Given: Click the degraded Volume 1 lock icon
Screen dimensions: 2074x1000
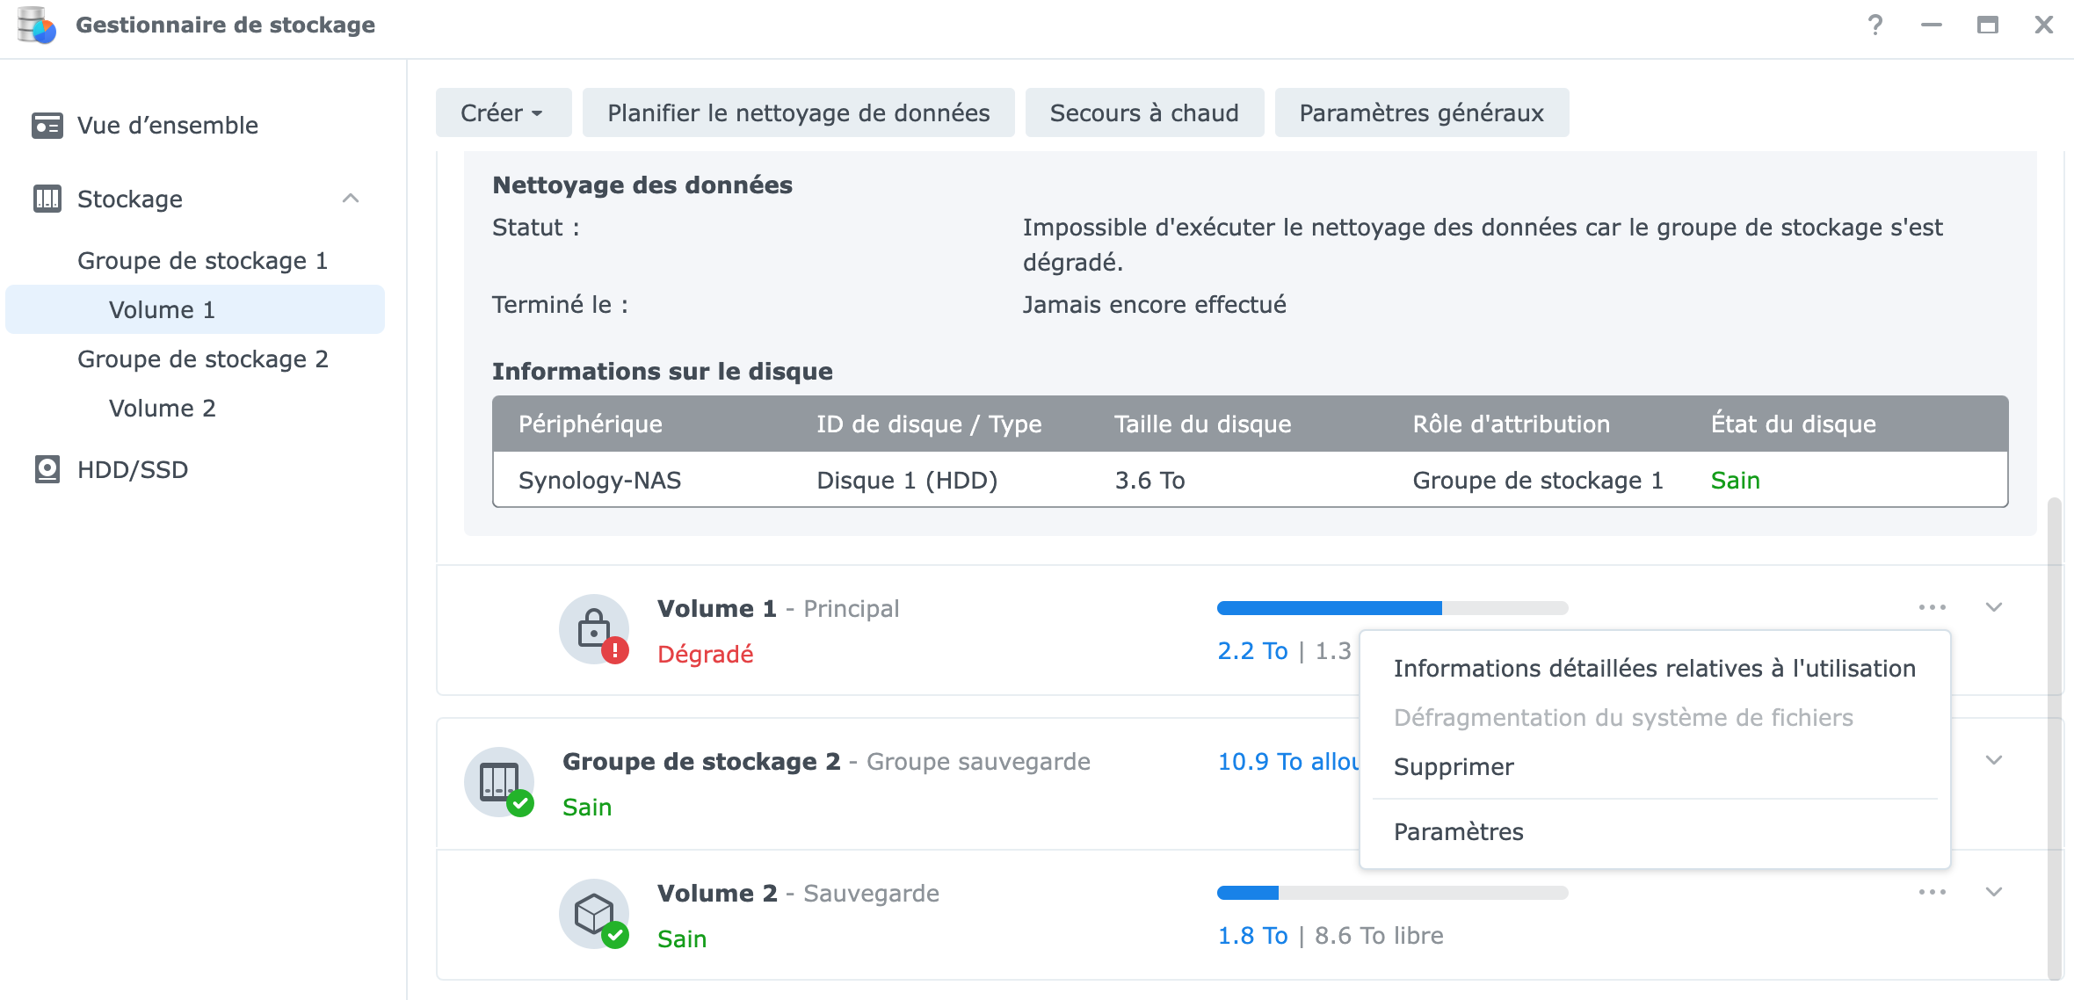Looking at the screenshot, I should (594, 630).
